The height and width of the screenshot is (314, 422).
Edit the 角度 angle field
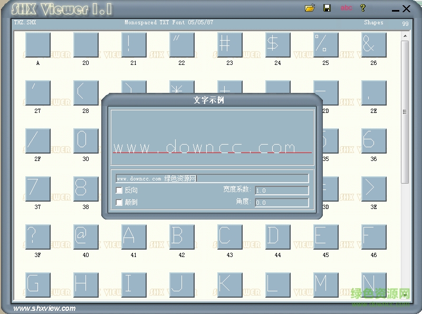click(x=282, y=203)
